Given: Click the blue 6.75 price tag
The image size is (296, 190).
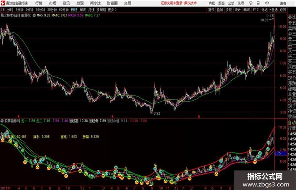Looking at the screenshot, I should click(280, 153).
